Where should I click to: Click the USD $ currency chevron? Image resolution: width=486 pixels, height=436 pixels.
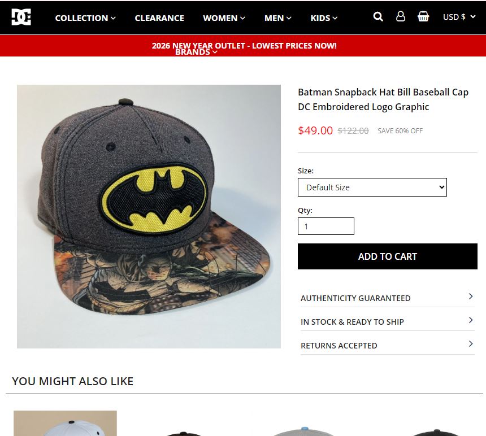[x=472, y=17]
